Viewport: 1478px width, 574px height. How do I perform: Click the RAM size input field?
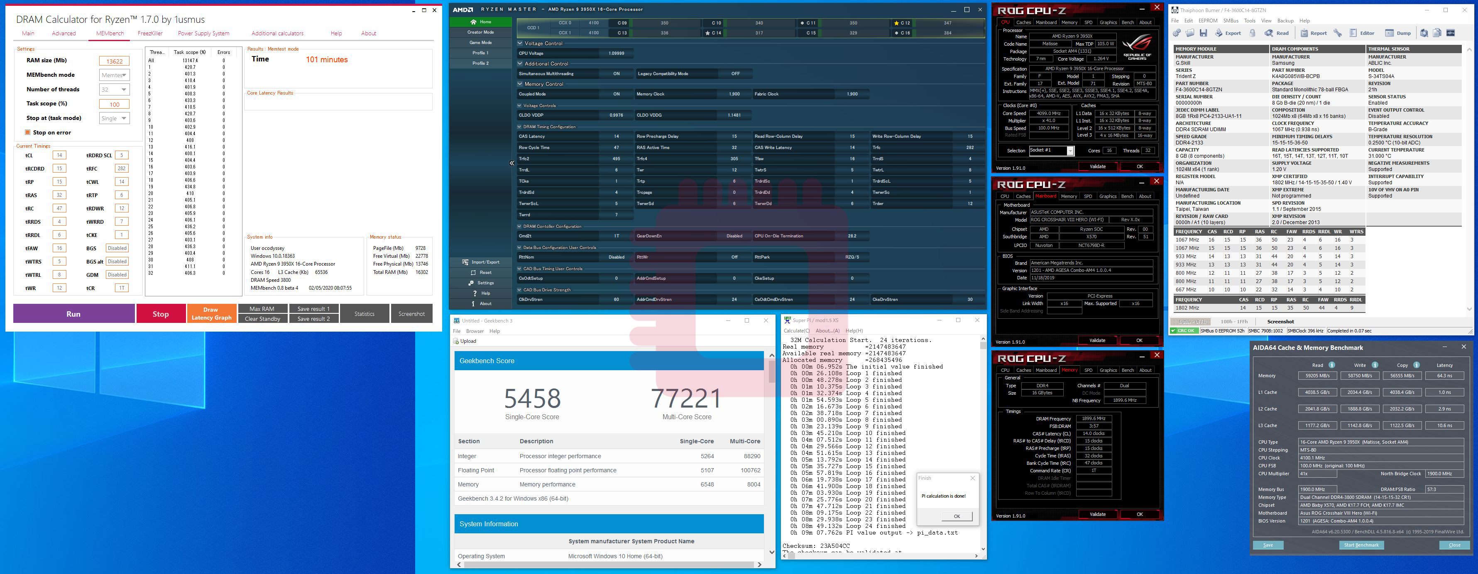114,61
